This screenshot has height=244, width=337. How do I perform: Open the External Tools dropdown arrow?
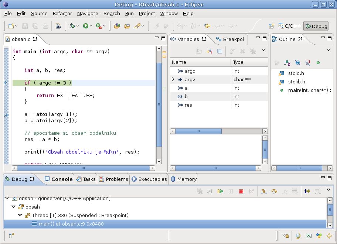point(104,26)
